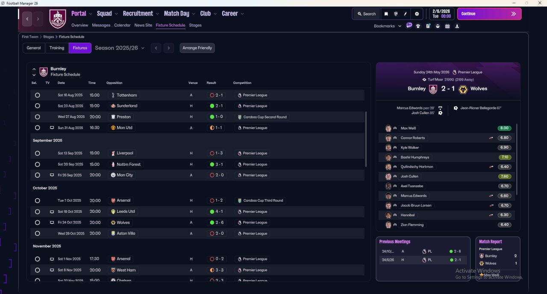This screenshot has height=294, width=547.
Task: Click the substitution icon on Marcus Edwards' row
Action: pos(491,196)
